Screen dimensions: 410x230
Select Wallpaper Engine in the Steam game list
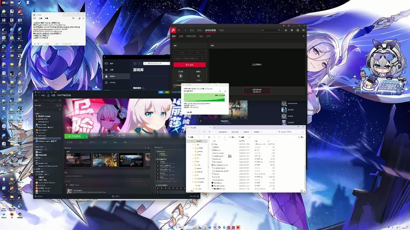coord(48,141)
